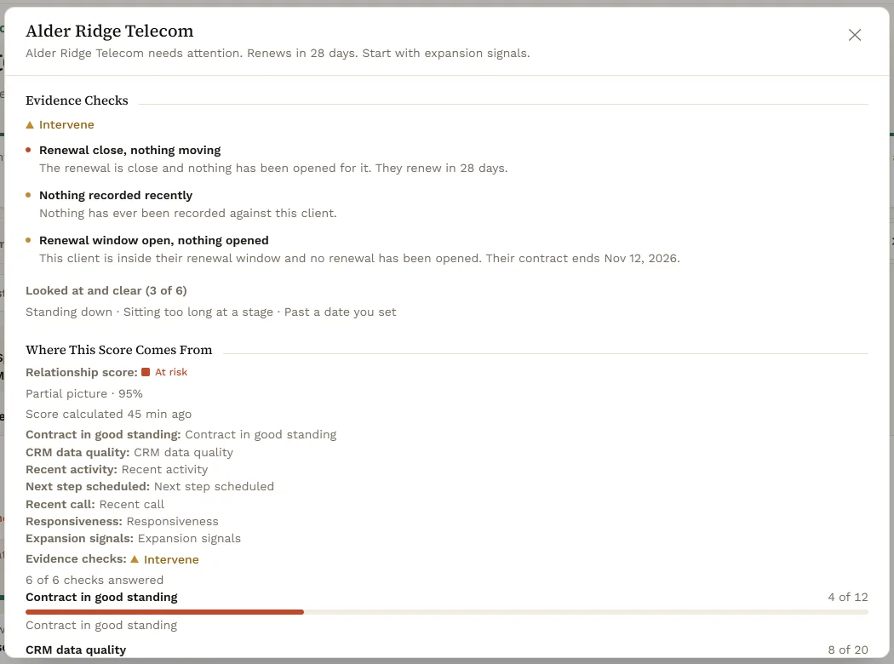Click the Partial picture · 95% text
Screen dimensions: 894x664
pos(84,394)
